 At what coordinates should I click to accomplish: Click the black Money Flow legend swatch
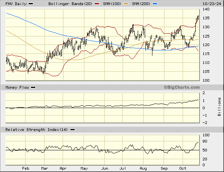click(33, 87)
